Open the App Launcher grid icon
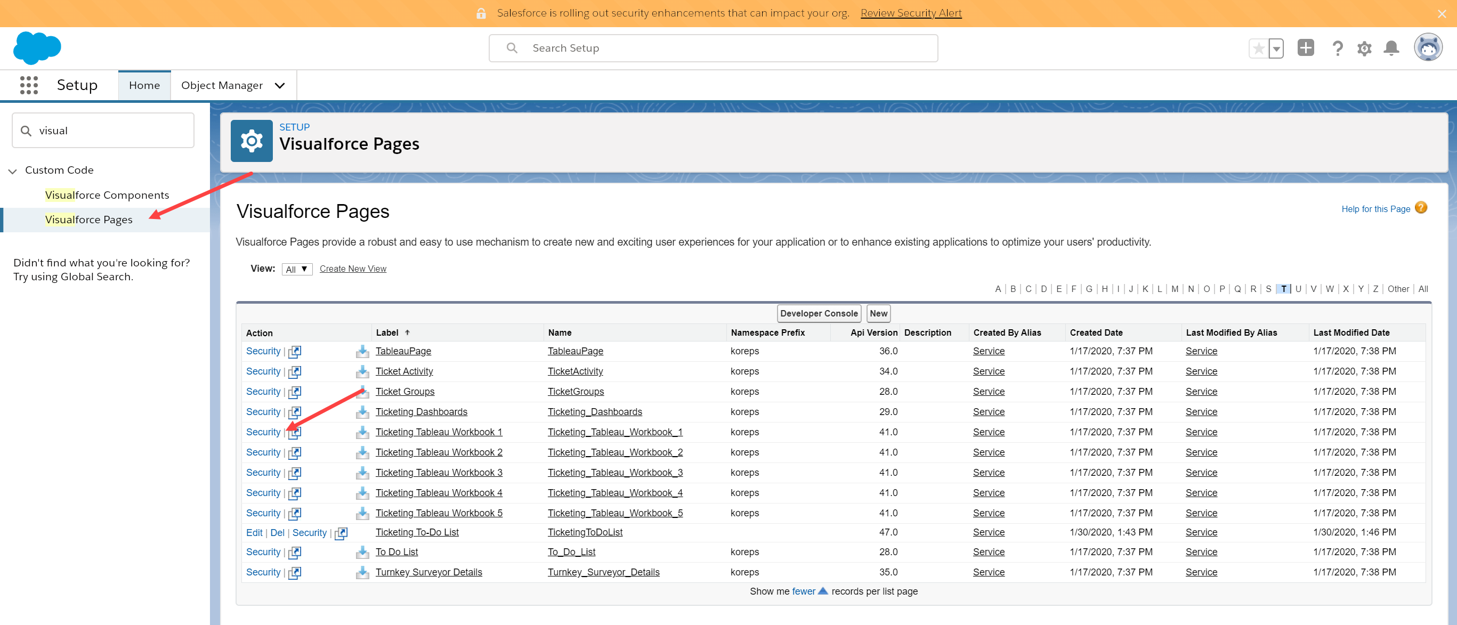Screen dimensions: 1457x625 pyautogui.click(x=29, y=85)
